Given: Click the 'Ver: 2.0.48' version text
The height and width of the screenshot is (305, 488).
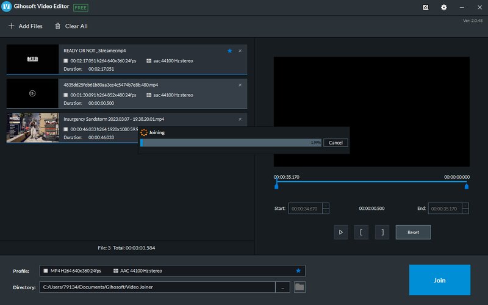Looking at the screenshot, I should 472,21.
